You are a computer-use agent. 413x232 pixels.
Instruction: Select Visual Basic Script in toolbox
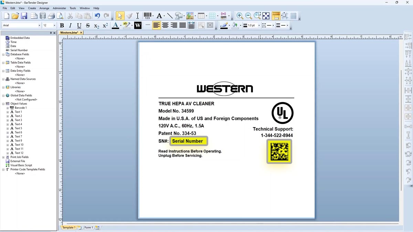click(21, 165)
